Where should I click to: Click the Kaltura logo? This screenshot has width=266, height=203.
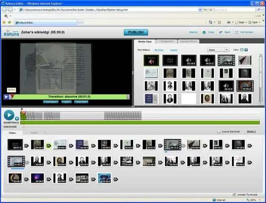11,33
